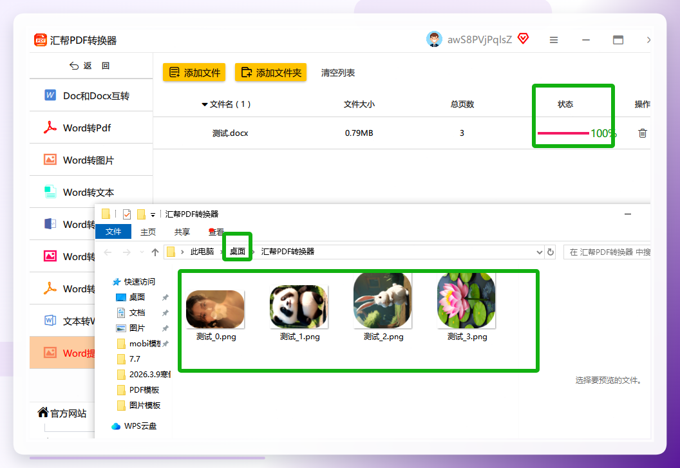Select Word转Pdf in the sidebar
680x468 pixels.
pyautogui.click(x=91, y=127)
